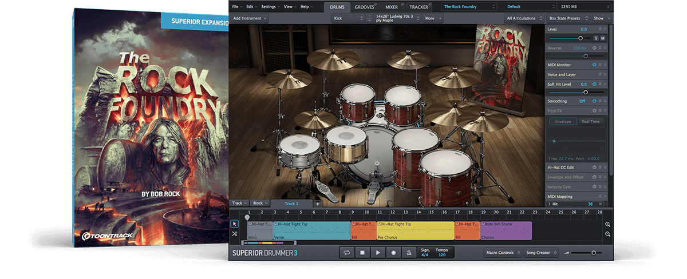687x279 pixels.
Task: Open the Track dropdown menu
Action: tap(239, 204)
